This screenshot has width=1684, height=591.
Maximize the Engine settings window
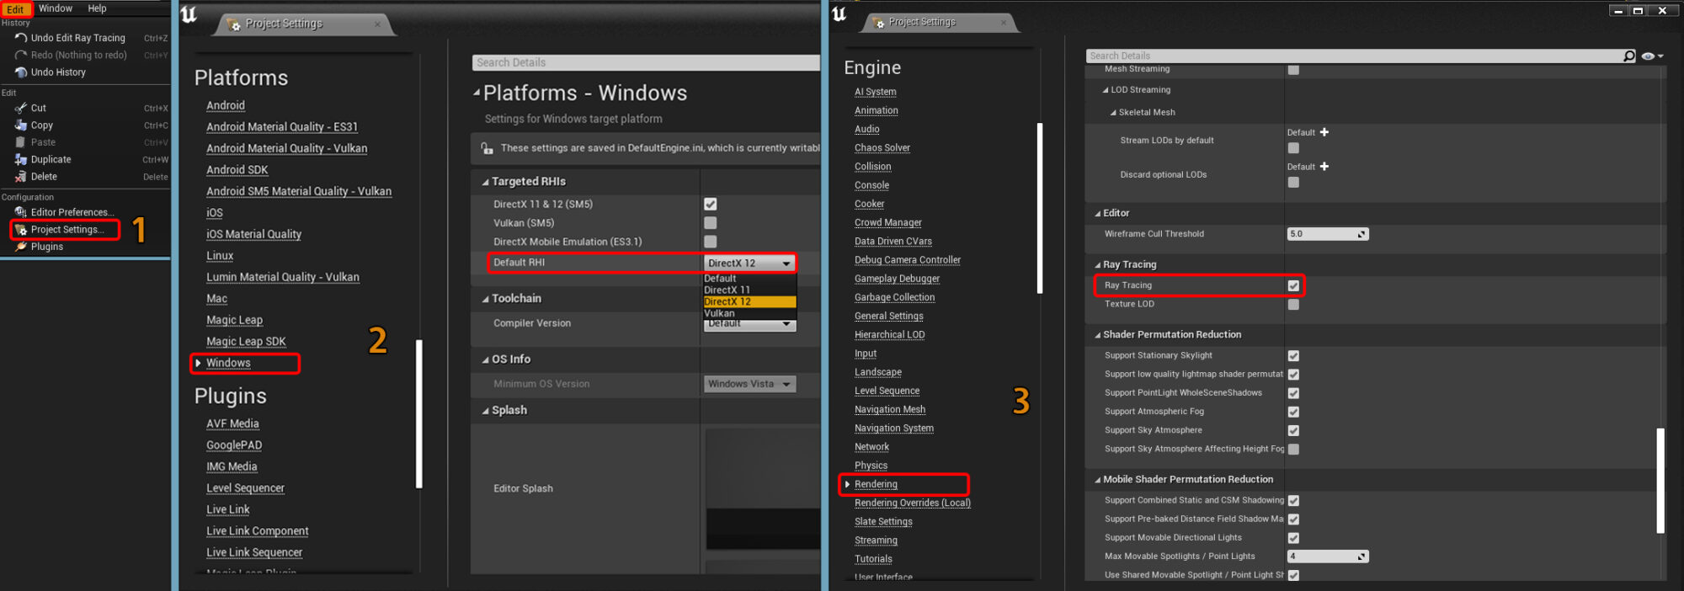1638,10
